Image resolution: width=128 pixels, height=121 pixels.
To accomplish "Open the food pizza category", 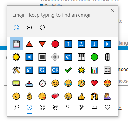I will [81, 107].
